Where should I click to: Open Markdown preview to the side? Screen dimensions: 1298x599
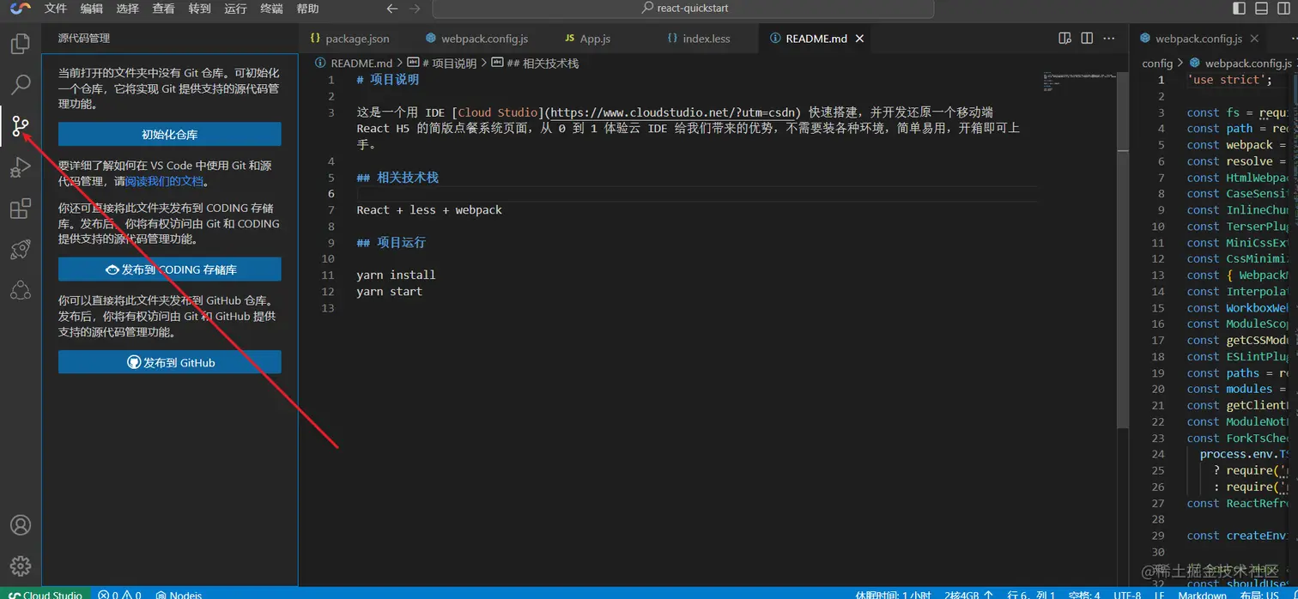(1065, 39)
